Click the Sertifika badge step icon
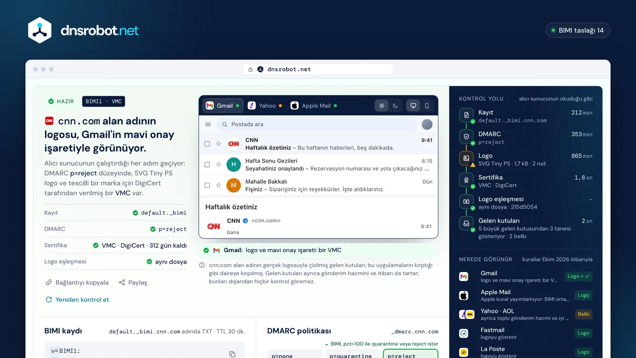636x358 pixels. click(x=466, y=180)
